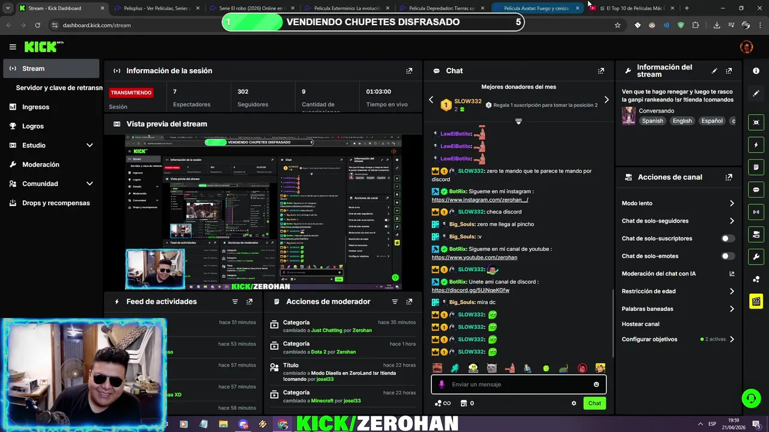This screenshot has width=769, height=432.
Task: Pop out the Chat panel
Action: click(x=601, y=71)
